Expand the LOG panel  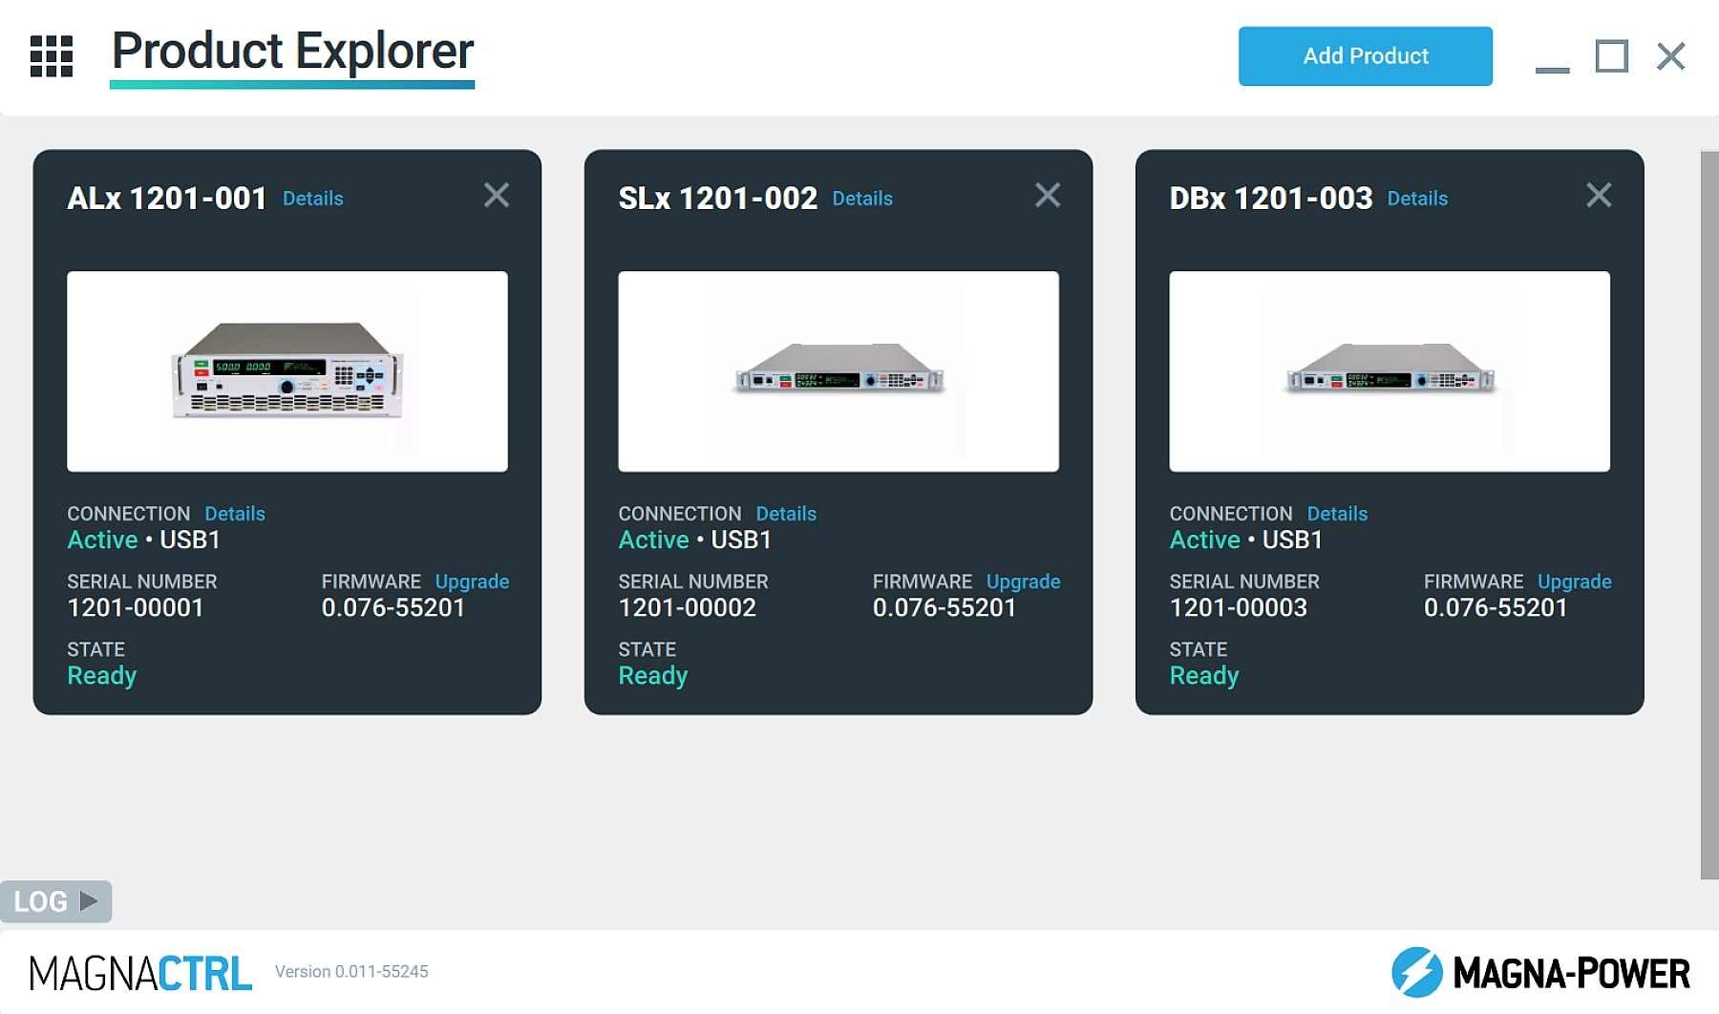pos(55,901)
